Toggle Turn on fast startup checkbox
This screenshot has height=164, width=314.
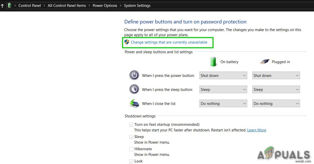point(131,125)
